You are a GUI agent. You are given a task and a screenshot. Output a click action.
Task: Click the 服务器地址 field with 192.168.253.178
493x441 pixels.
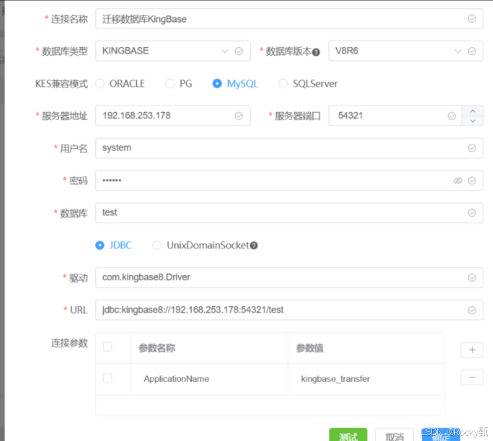[x=173, y=116]
